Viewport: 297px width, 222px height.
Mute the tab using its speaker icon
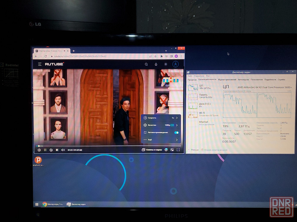tap(64, 51)
